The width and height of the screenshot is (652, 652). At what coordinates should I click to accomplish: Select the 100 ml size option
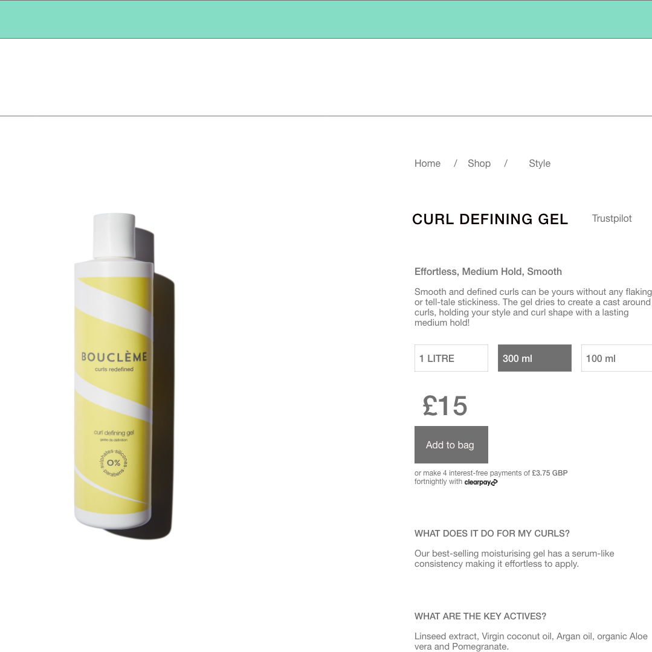click(617, 358)
